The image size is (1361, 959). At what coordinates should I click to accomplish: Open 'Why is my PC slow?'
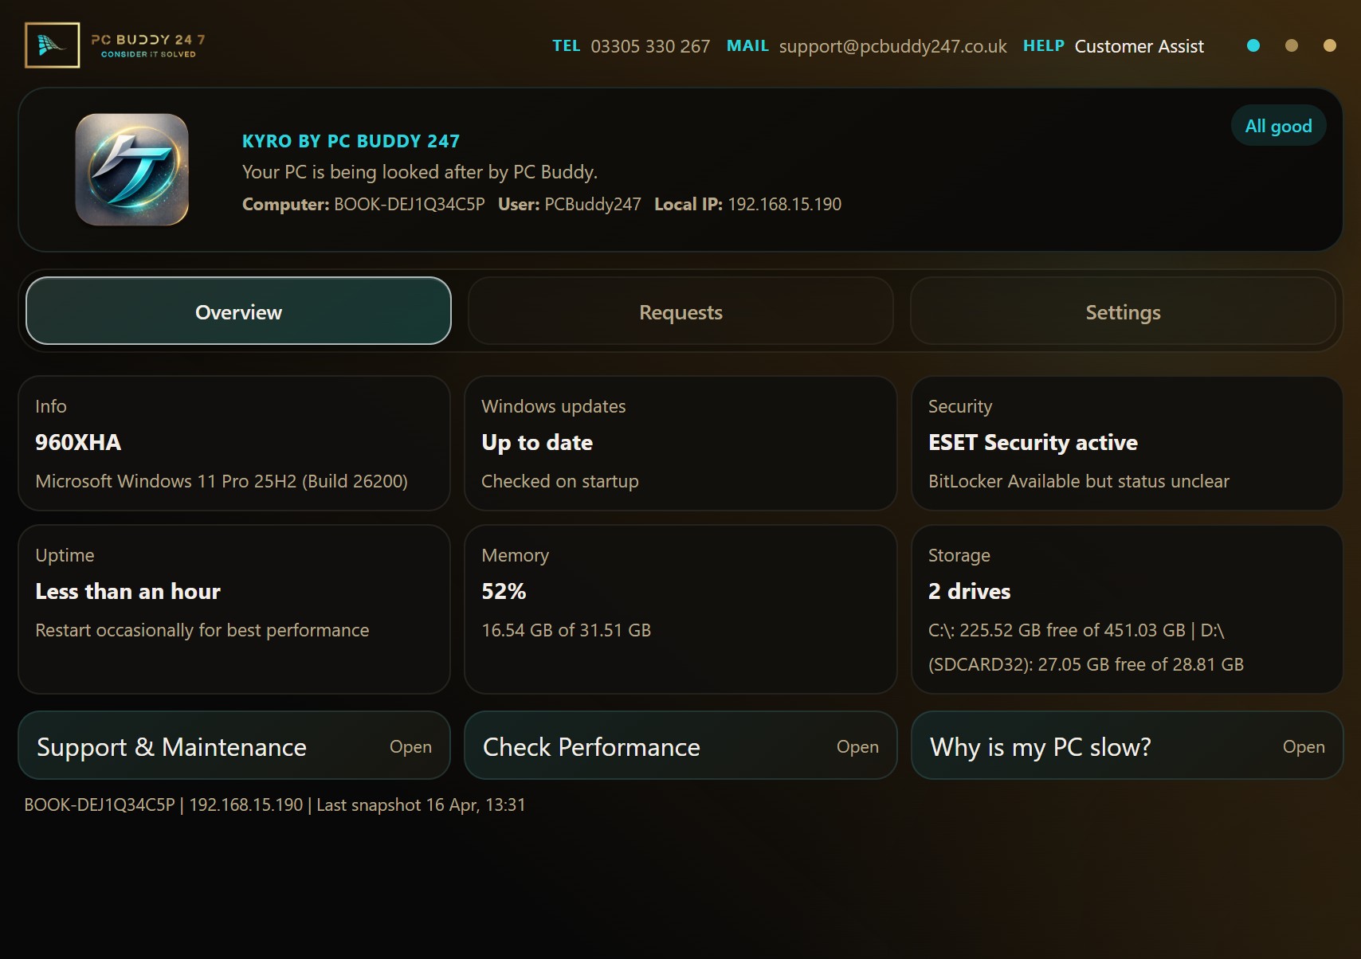1126,746
